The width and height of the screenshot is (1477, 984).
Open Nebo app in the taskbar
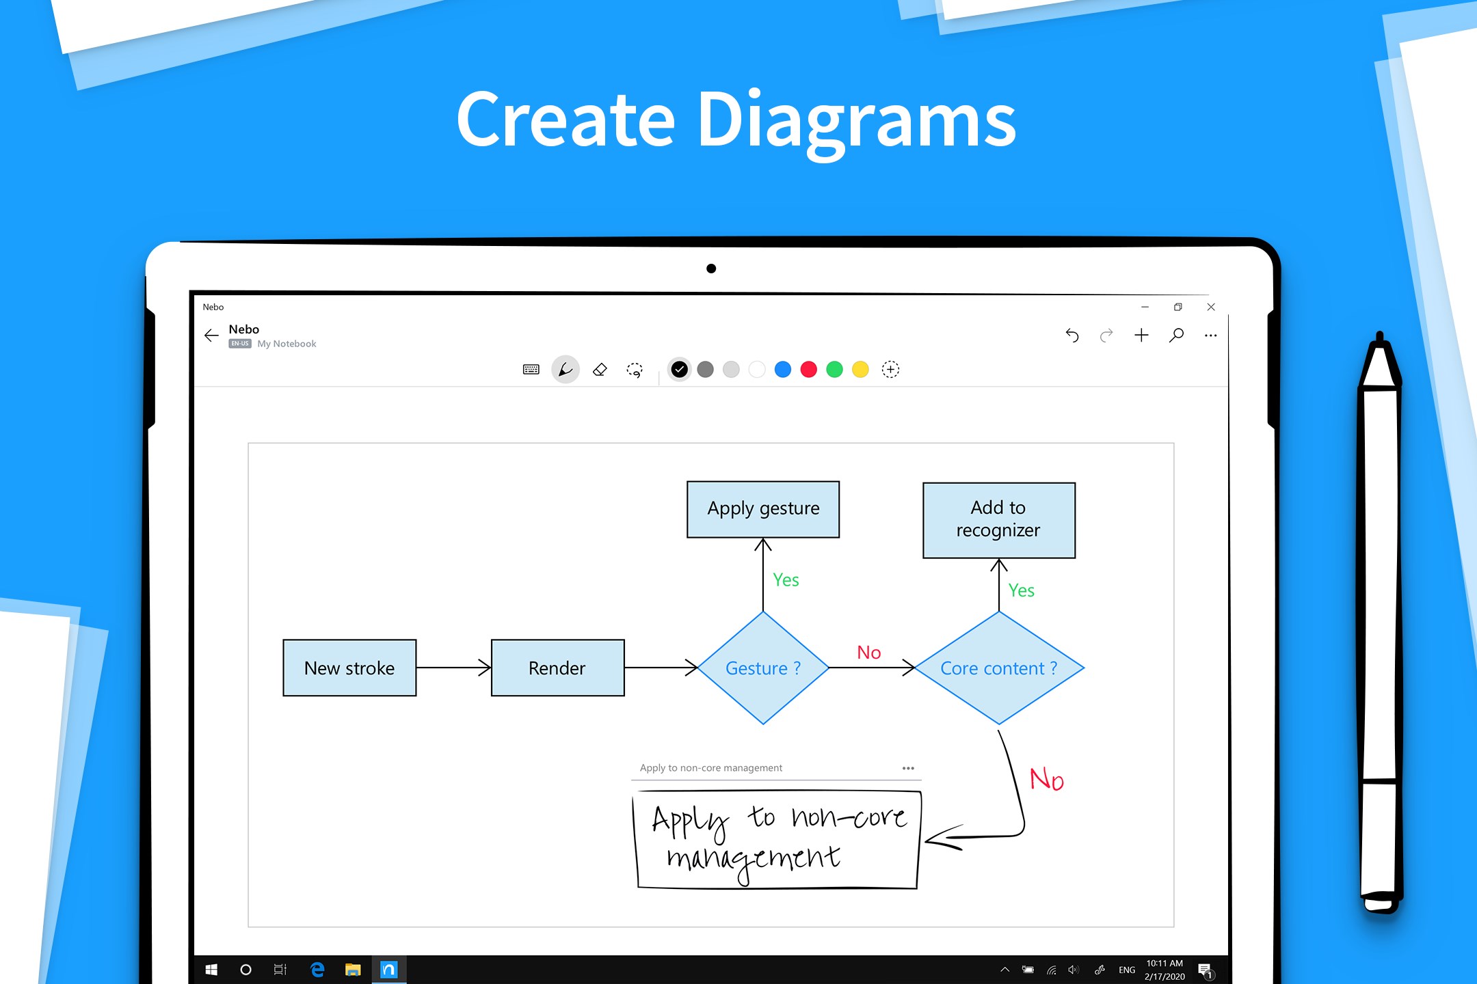click(388, 969)
